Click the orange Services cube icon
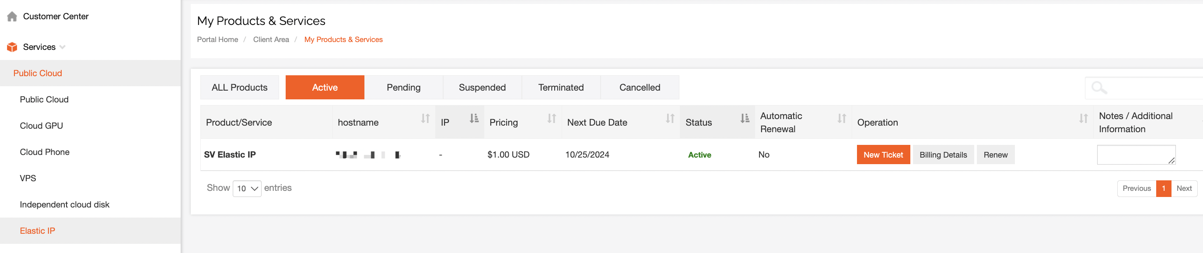Screen dimensions: 1203x253 click(x=12, y=47)
